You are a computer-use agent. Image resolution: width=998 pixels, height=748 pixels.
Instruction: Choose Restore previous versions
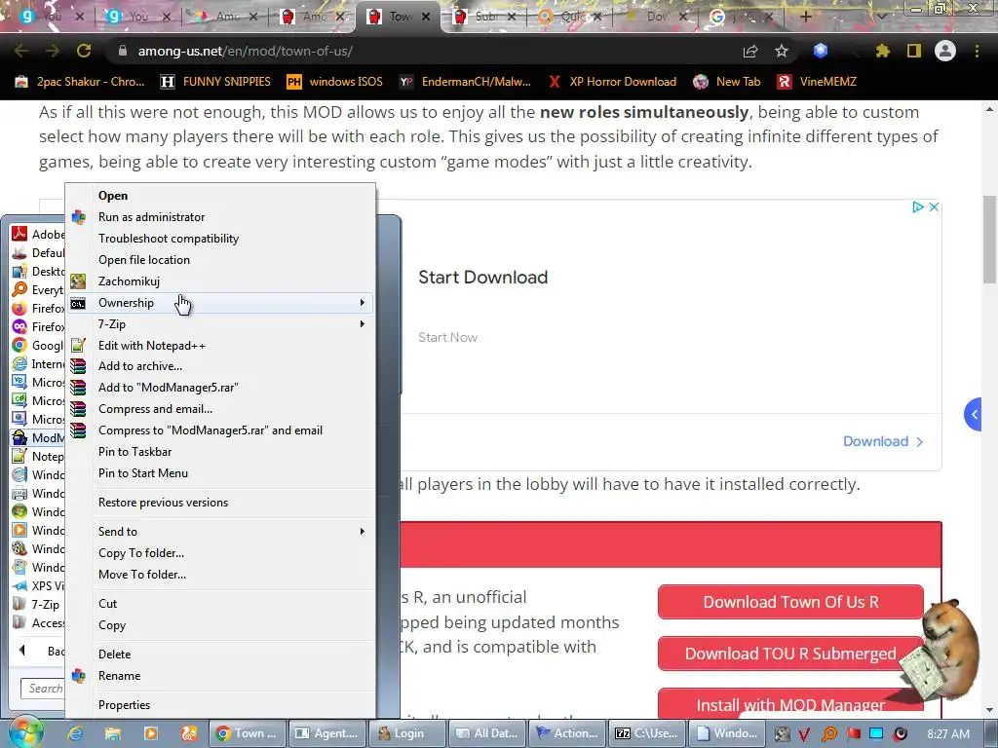coord(220,503)
